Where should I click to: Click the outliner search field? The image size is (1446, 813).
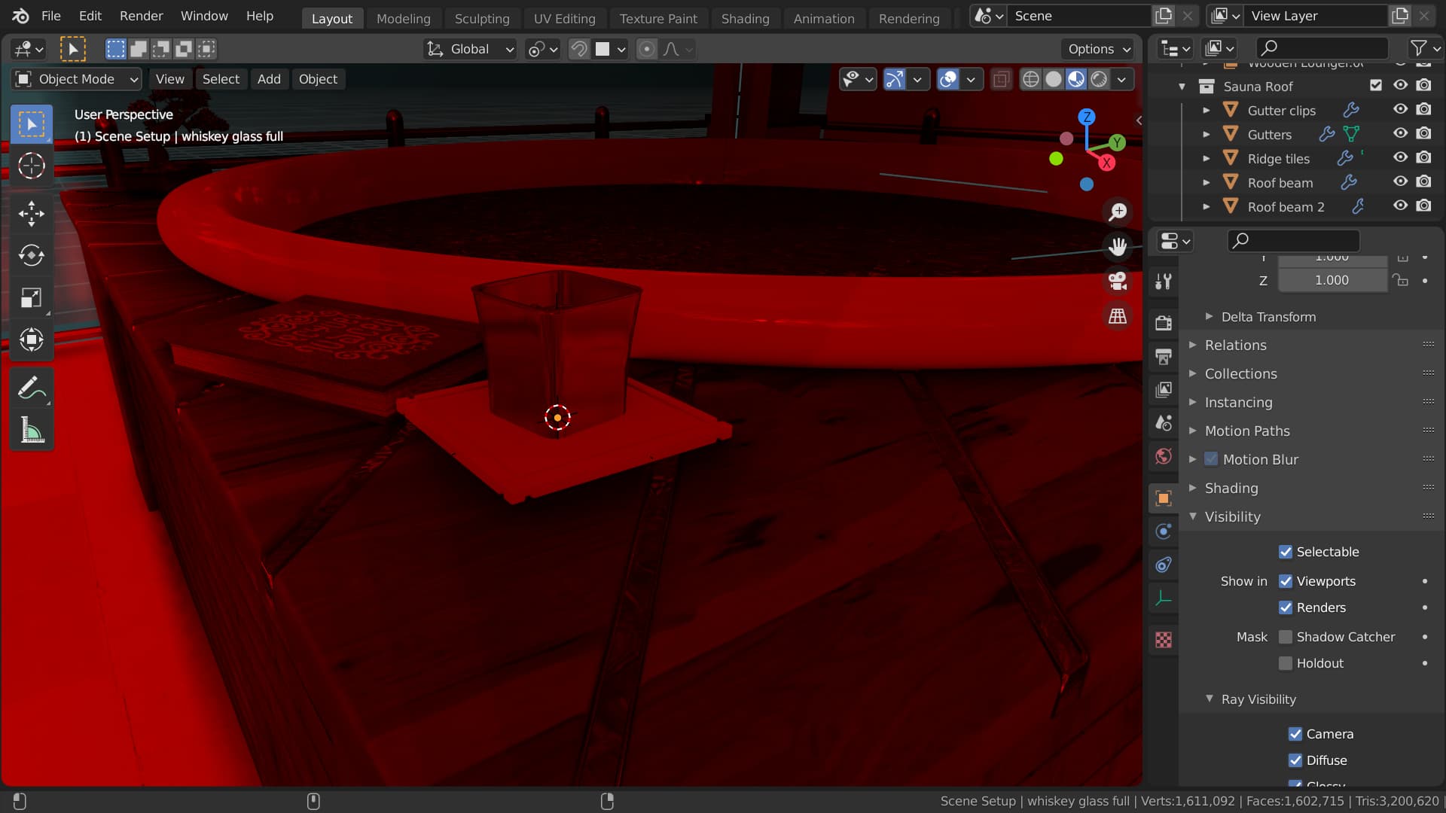(x=1322, y=48)
